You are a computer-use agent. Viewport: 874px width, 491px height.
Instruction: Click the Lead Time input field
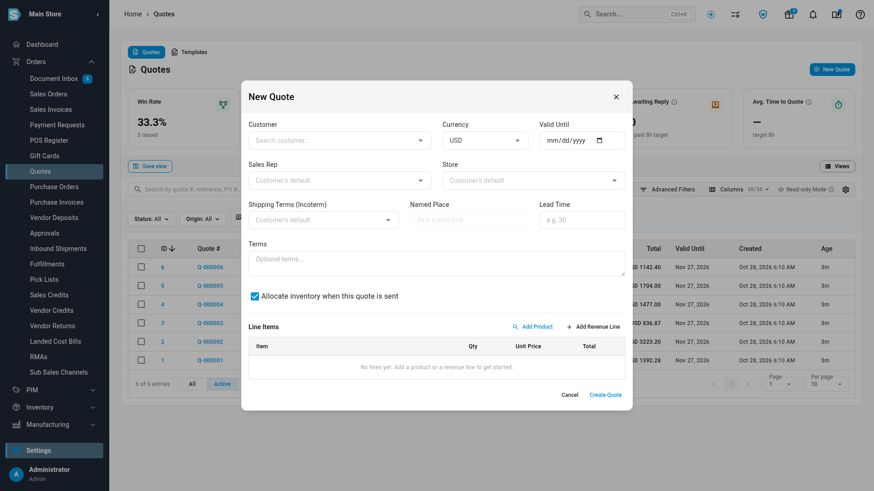point(582,220)
